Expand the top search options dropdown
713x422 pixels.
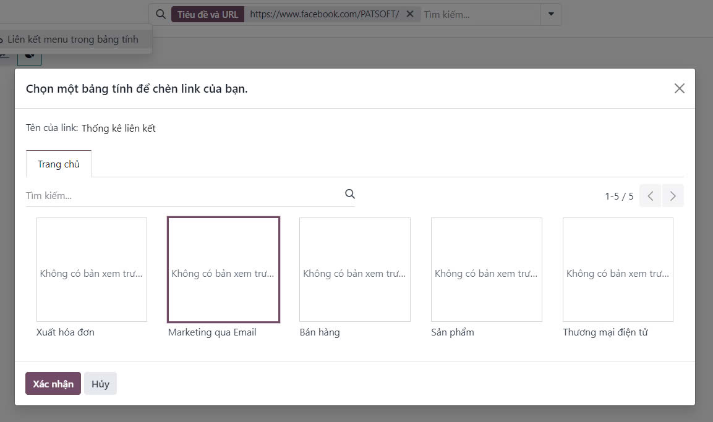coord(550,14)
